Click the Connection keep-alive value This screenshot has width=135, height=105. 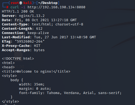tap(38, 33)
